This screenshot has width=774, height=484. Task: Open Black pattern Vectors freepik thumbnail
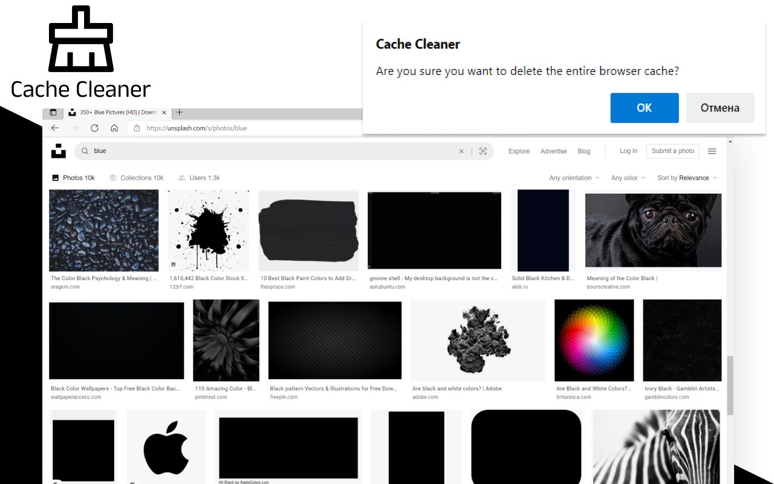[x=335, y=341]
